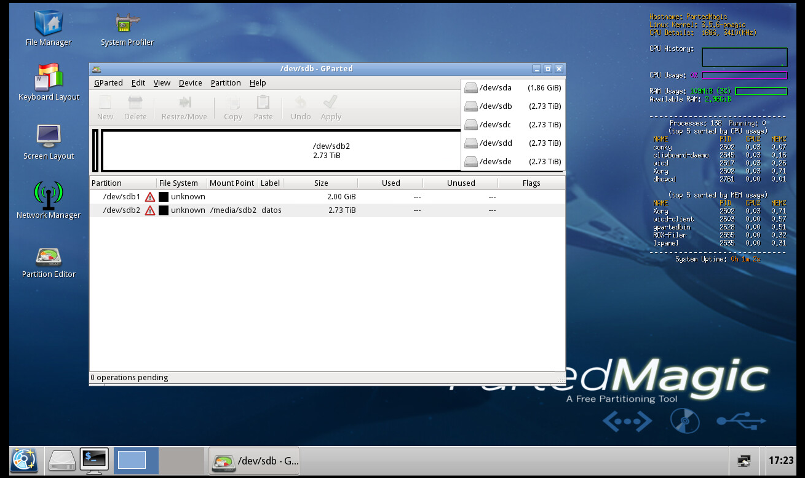Screen dimensions: 805x478
Task: Click the warning icon next to /dev/sdb1
Action: (150, 197)
